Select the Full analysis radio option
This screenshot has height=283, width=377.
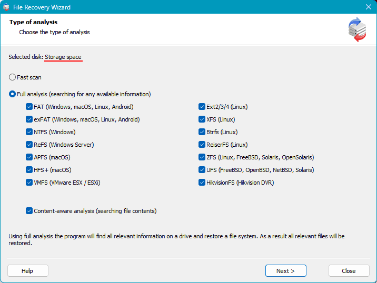[12, 94]
